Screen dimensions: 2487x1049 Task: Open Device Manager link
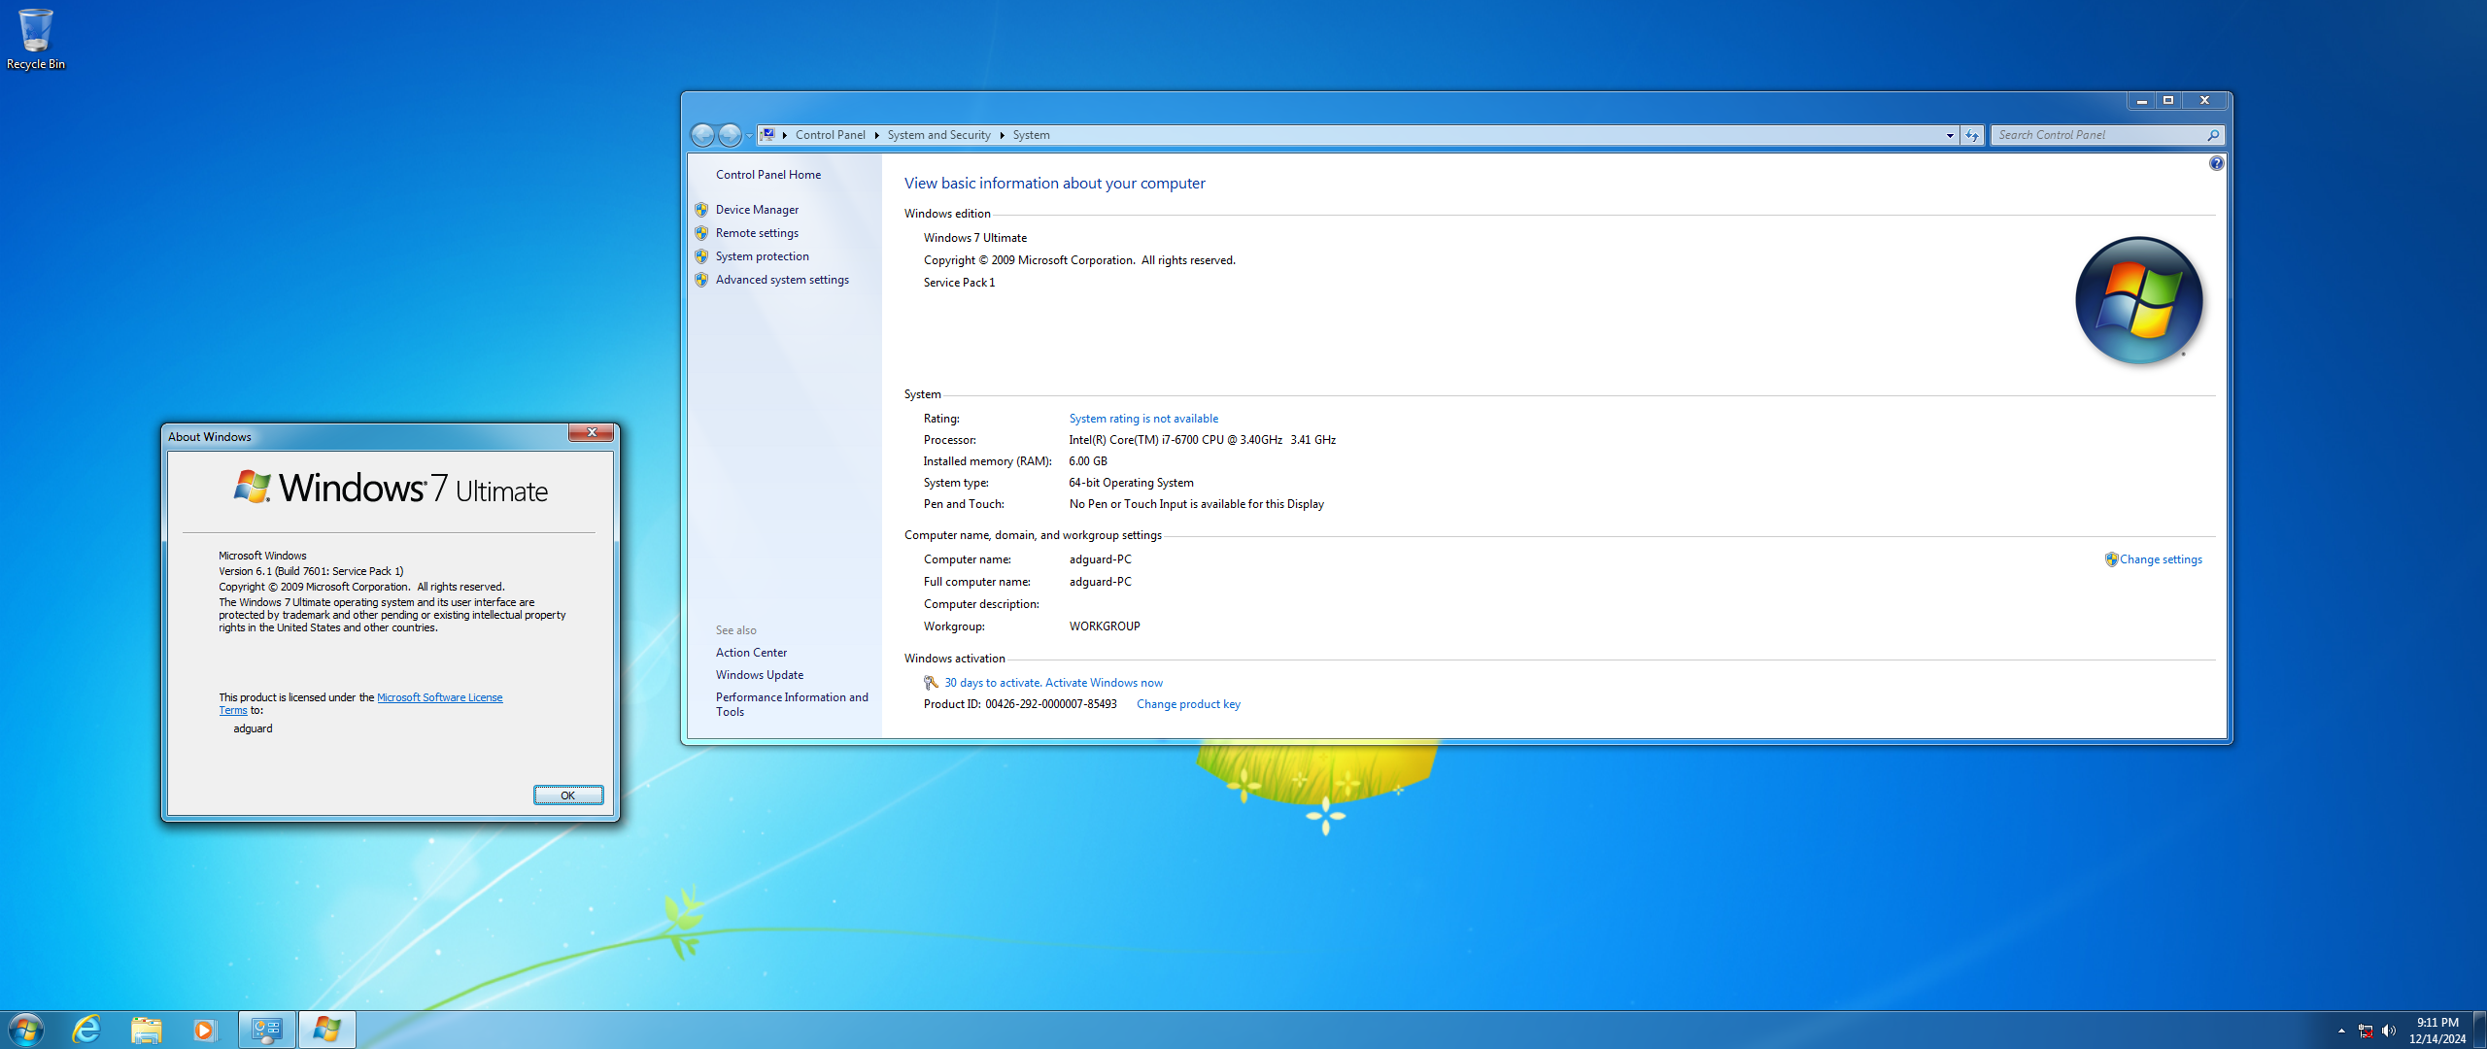(757, 210)
